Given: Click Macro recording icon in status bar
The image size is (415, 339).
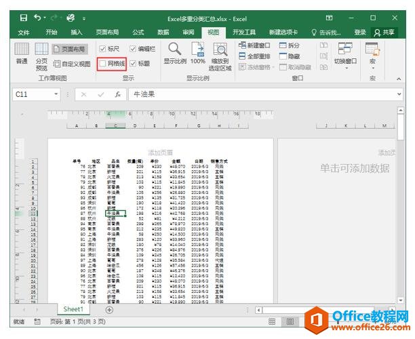Looking at the screenshot, I should pos(37,321).
